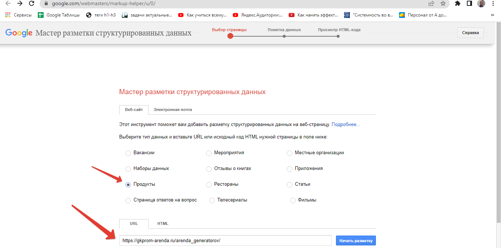Bookmark page with star icon
Screen dimensions: 501x248
point(443,3)
